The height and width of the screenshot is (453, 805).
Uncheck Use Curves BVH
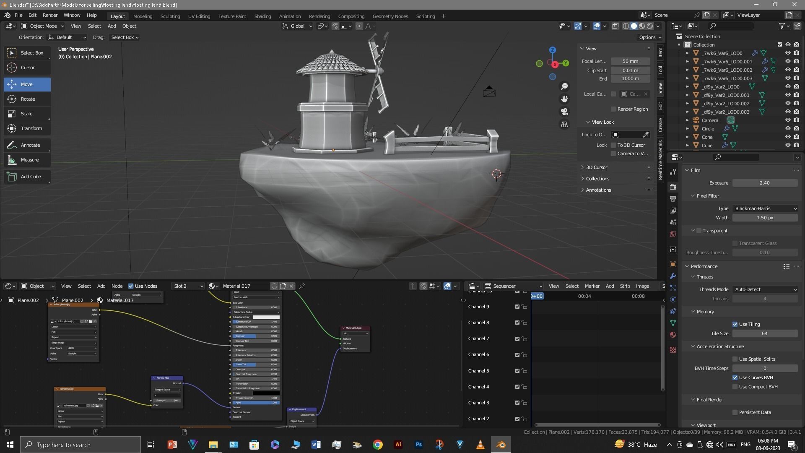pos(735,377)
